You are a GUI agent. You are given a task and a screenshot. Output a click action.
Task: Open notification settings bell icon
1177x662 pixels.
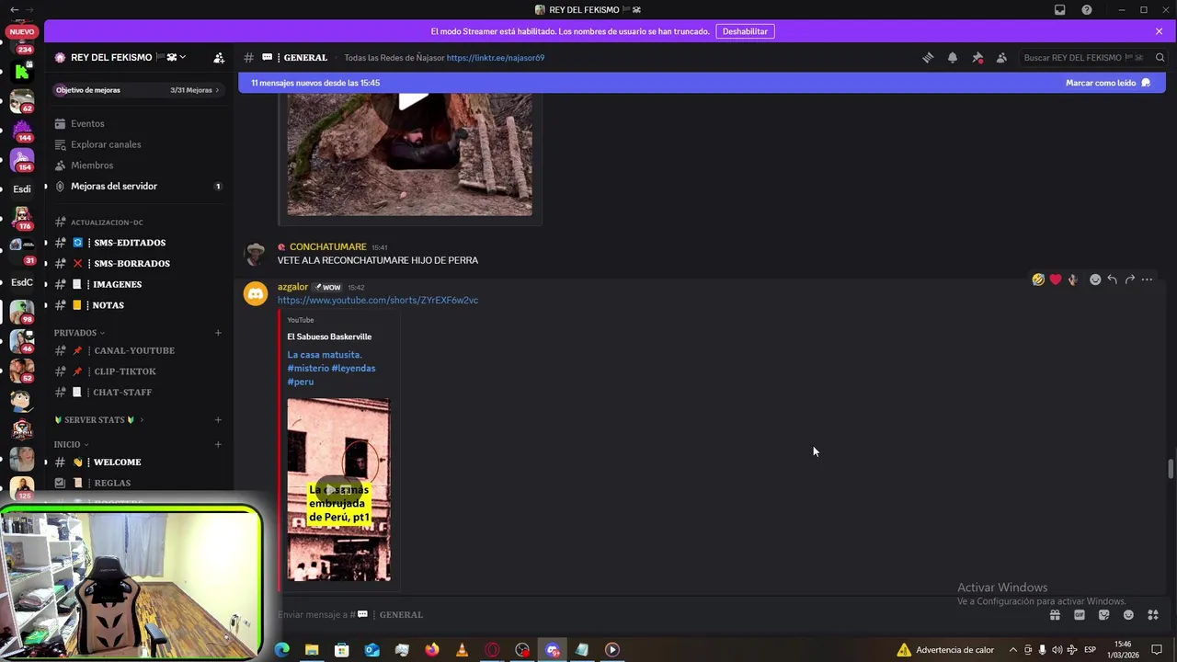(953, 57)
